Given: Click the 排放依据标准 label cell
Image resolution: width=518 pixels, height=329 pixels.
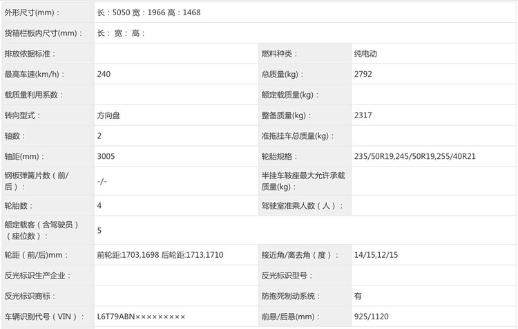Looking at the screenshot, I should point(30,53).
